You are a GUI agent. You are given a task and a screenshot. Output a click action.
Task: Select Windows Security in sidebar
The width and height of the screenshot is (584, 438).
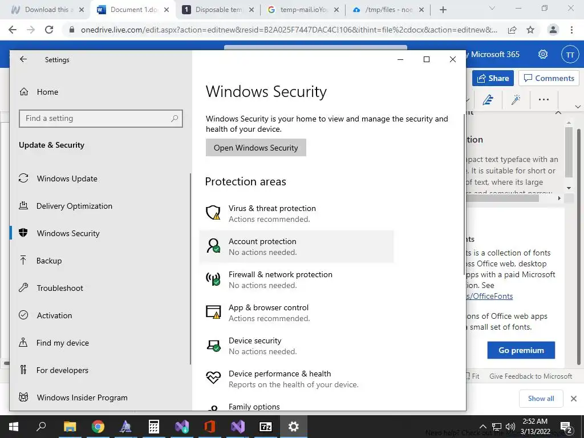point(68,233)
